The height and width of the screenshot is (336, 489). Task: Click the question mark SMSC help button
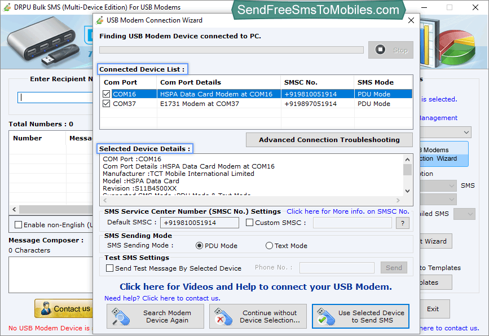point(402,223)
